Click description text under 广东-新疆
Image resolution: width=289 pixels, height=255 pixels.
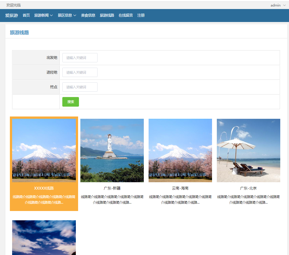pos(112,200)
